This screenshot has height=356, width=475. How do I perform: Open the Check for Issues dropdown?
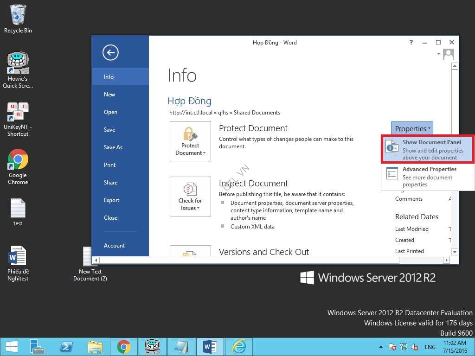click(x=190, y=197)
